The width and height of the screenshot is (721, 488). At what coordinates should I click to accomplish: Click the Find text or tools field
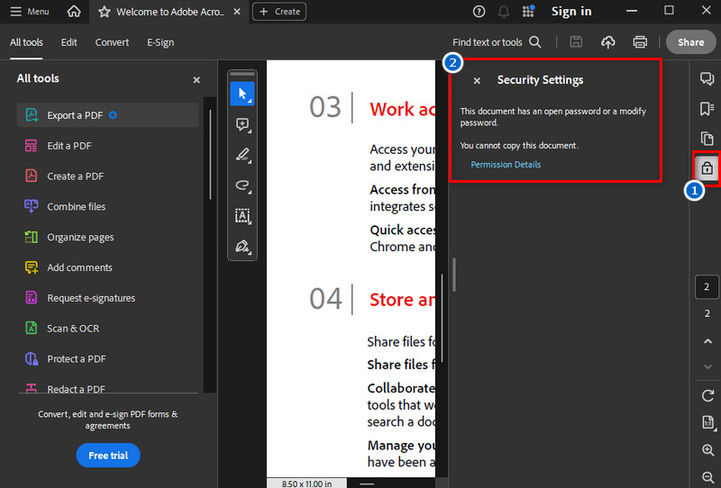pyautogui.click(x=497, y=42)
